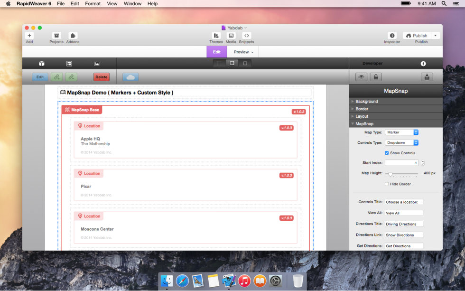The width and height of the screenshot is (465, 291).
Task: Click the Apple HQ location text
Action: coord(91,139)
